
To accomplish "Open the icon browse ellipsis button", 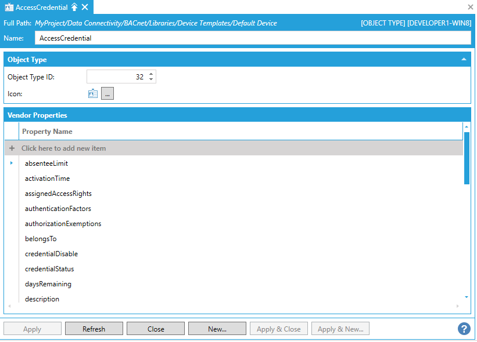I will coord(107,93).
